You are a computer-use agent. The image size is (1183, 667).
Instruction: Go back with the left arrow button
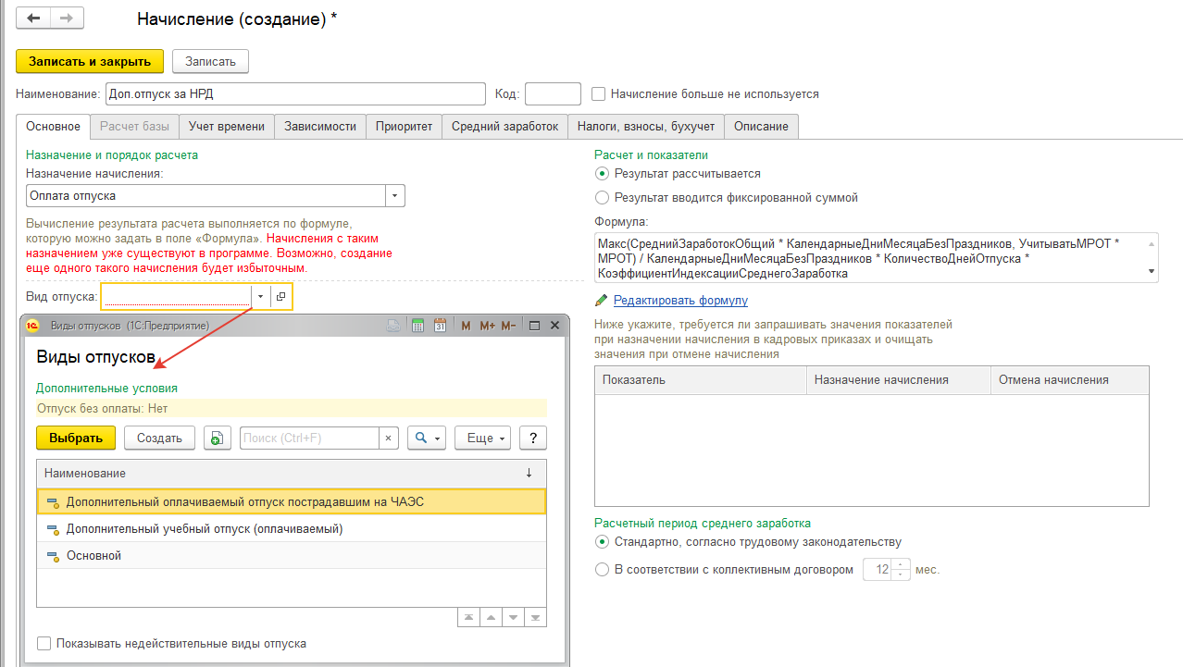tap(34, 18)
